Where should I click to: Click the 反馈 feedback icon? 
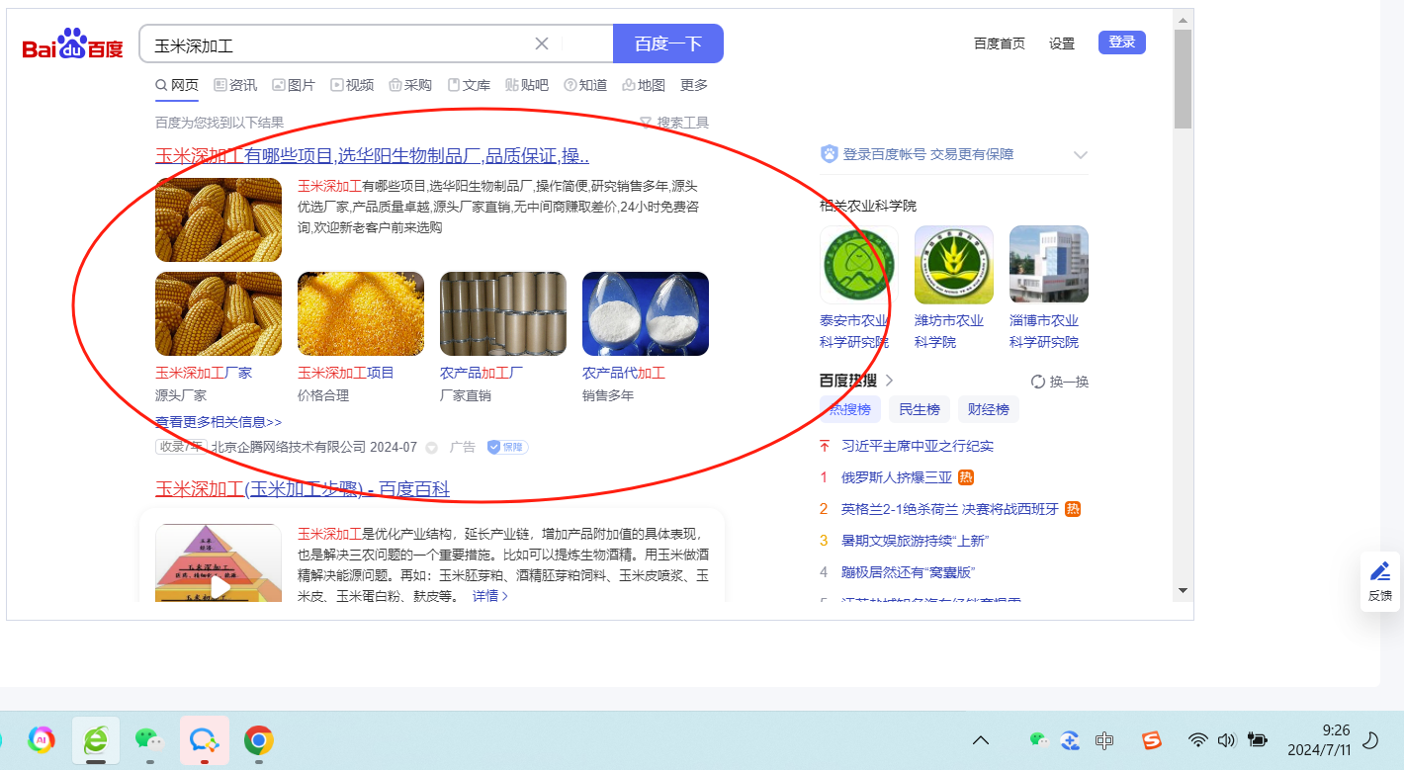pyautogui.click(x=1380, y=581)
